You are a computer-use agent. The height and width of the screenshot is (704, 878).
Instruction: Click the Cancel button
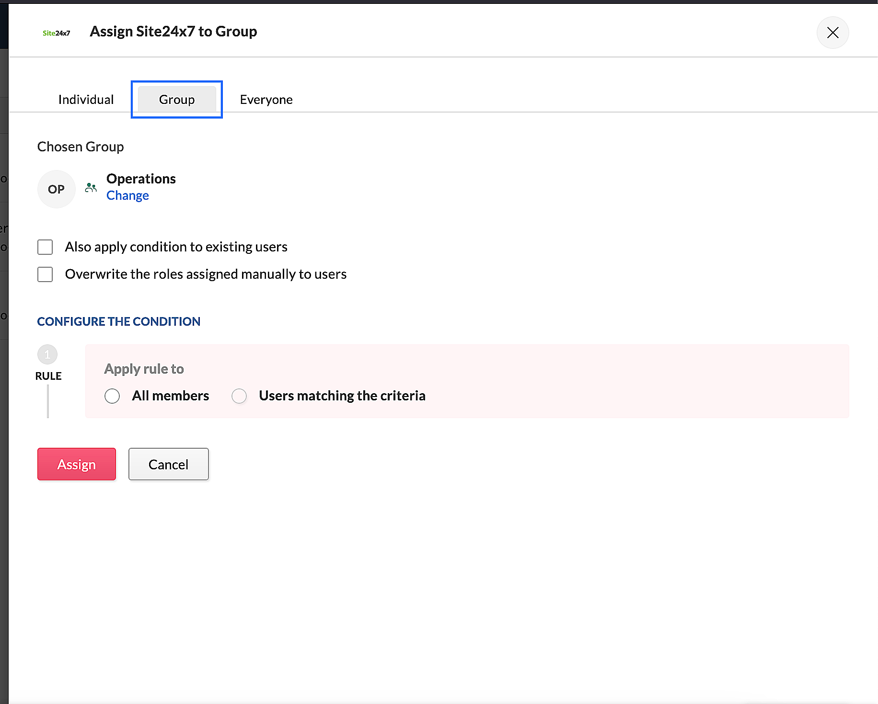[168, 464]
